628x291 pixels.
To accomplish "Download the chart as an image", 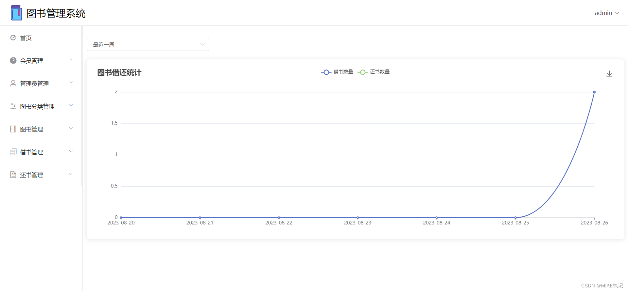I will point(609,74).
